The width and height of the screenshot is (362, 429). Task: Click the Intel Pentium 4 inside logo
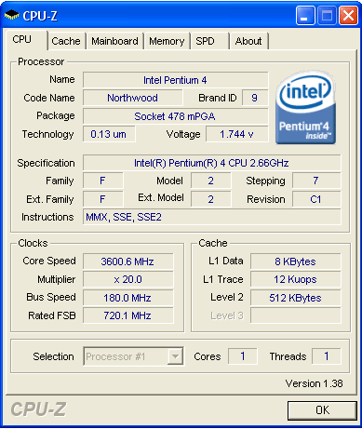click(305, 107)
